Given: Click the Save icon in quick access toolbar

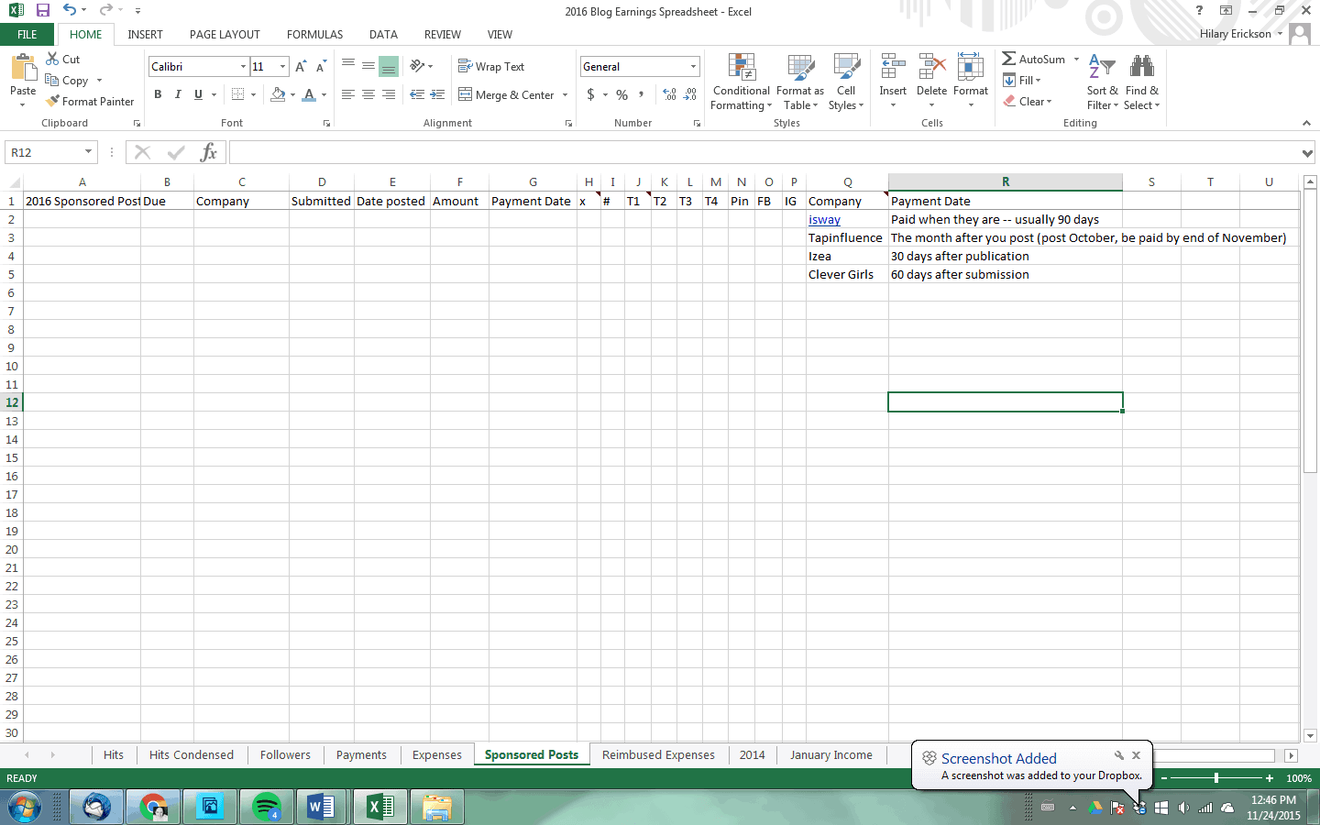Looking at the screenshot, I should (42, 10).
